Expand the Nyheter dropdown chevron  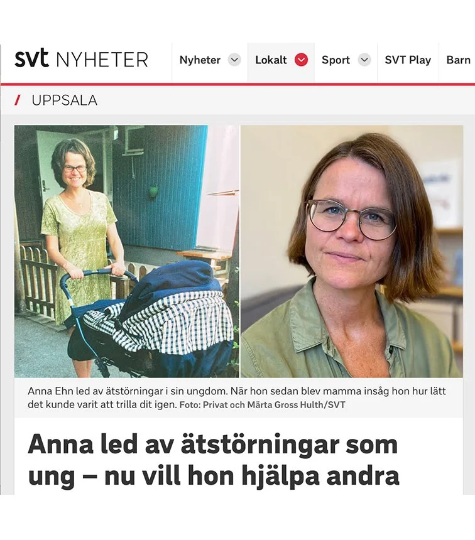(234, 60)
